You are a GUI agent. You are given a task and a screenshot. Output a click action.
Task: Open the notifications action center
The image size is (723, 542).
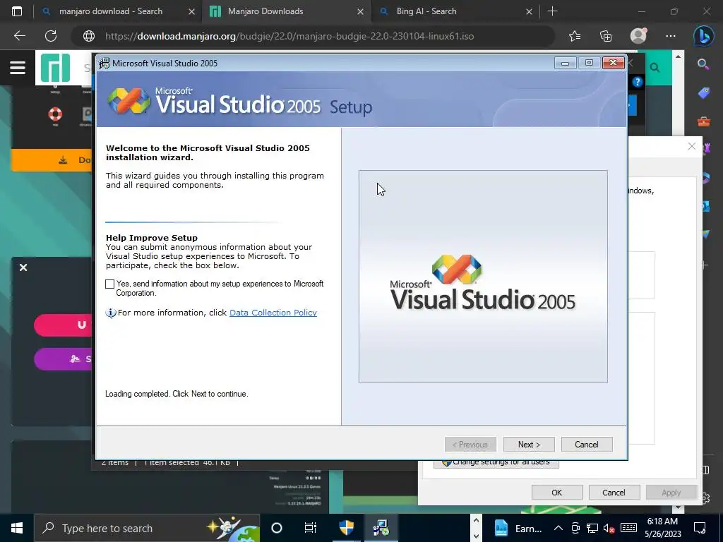tap(700, 528)
